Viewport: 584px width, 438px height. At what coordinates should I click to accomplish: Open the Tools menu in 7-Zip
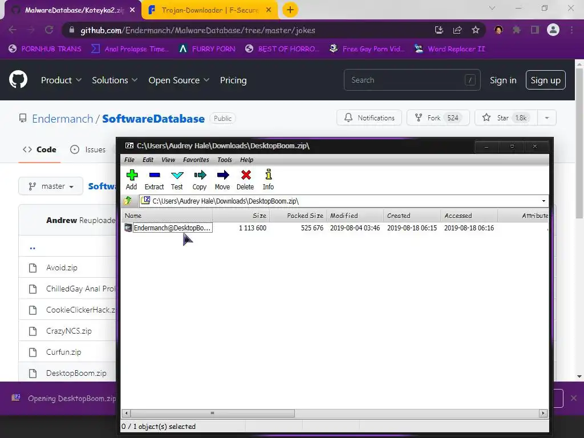225,160
